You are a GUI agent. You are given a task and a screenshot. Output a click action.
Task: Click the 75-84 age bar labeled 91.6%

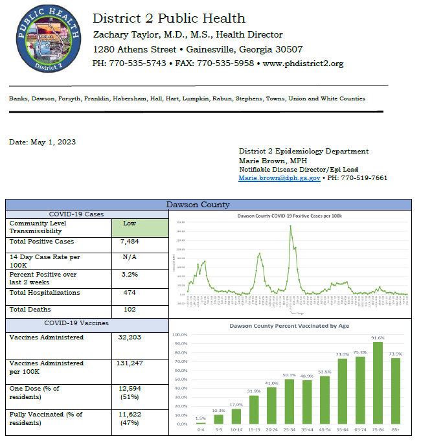coord(378,383)
